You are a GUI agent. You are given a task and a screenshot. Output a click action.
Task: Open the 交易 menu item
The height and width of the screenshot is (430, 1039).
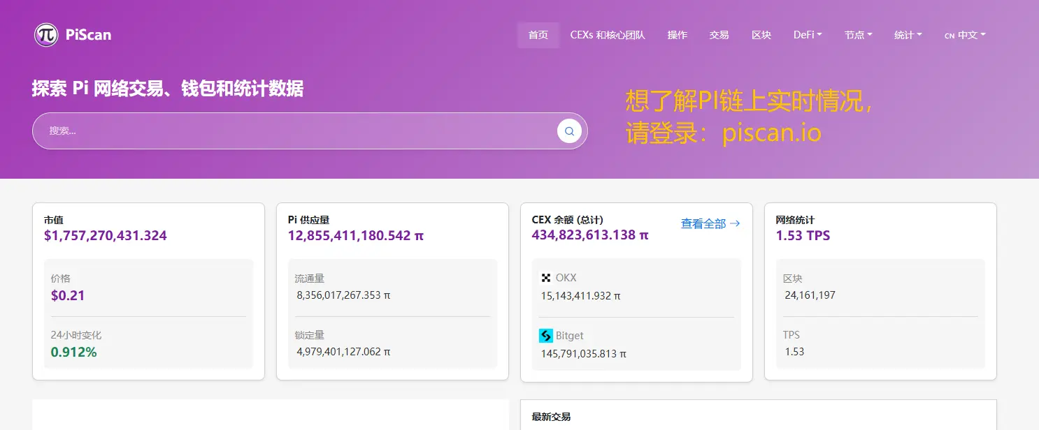point(719,35)
